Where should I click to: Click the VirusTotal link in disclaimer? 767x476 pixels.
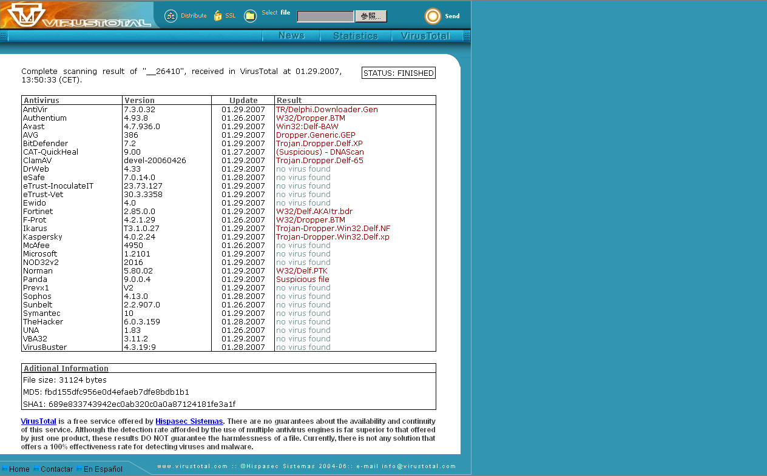coord(39,421)
